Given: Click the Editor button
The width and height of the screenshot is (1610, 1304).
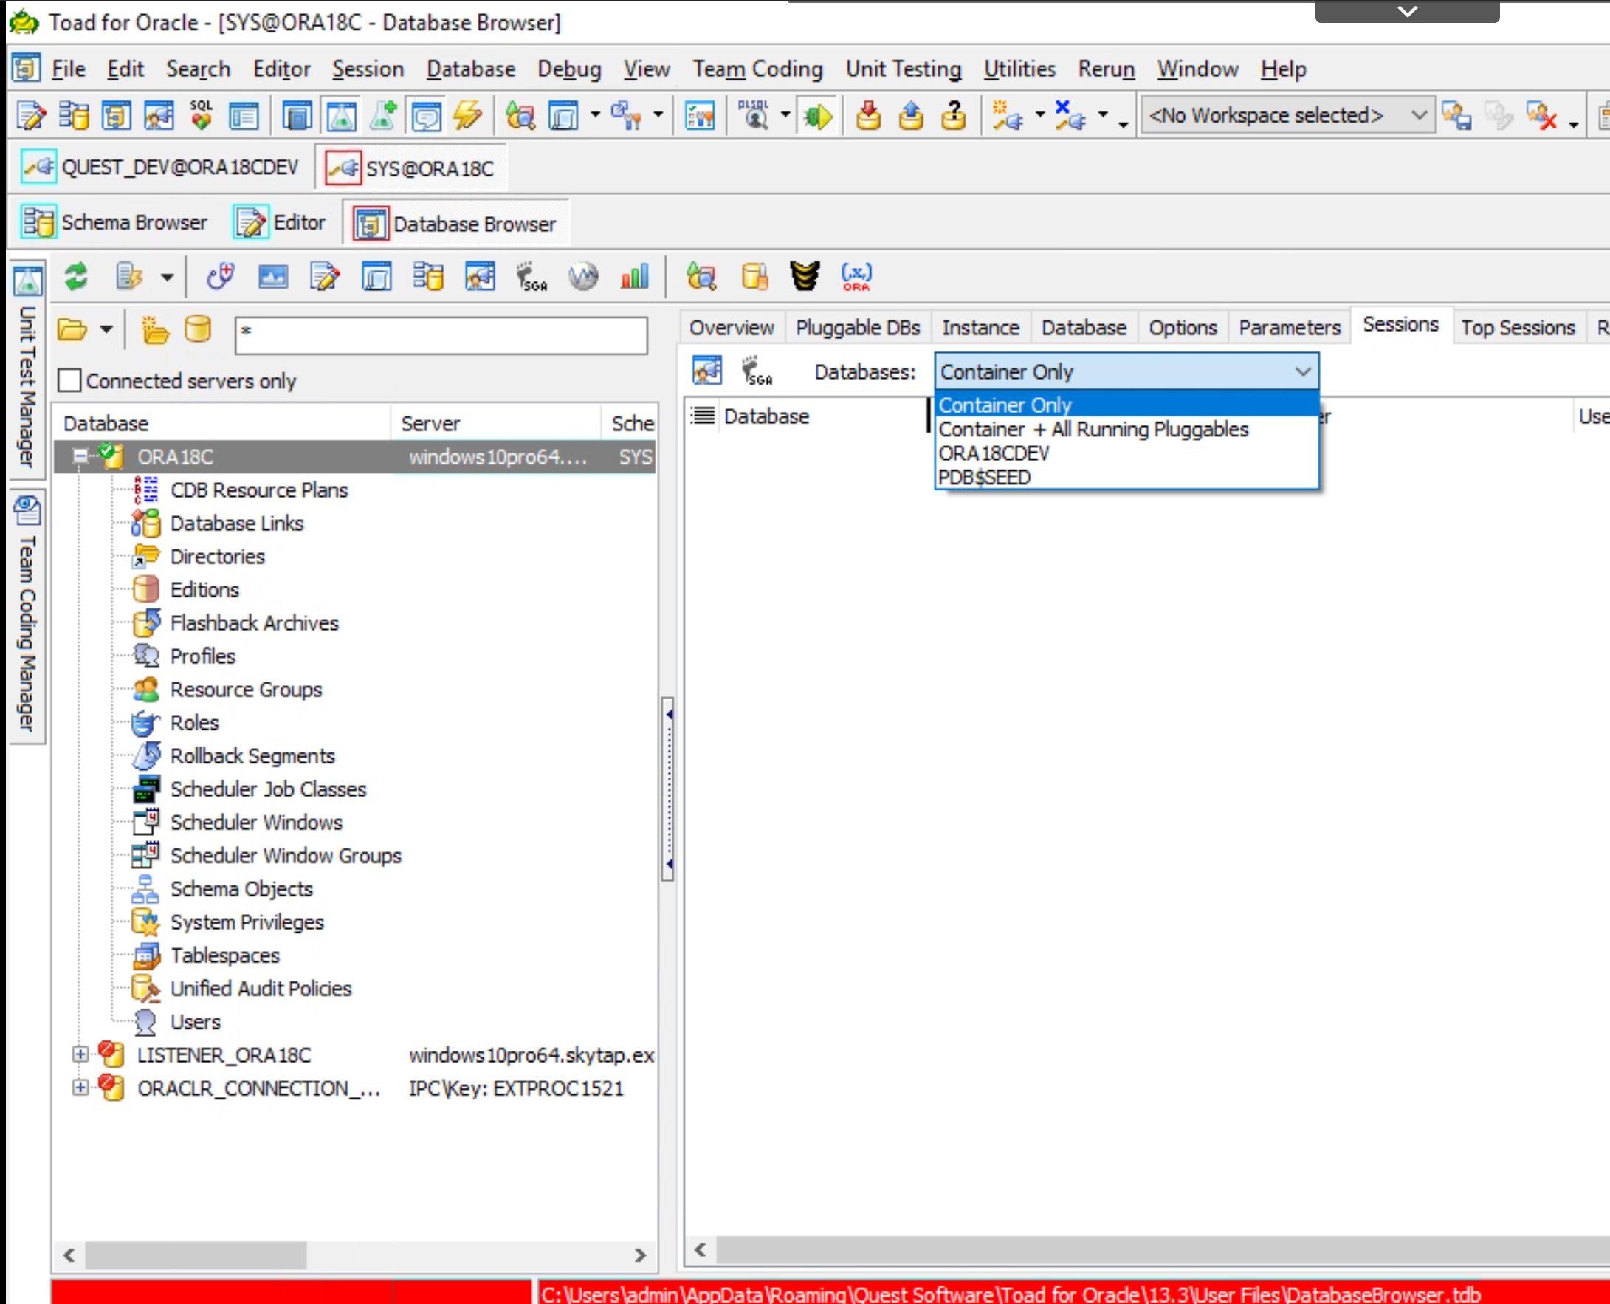Looking at the screenshot, I should click(285, 222).
